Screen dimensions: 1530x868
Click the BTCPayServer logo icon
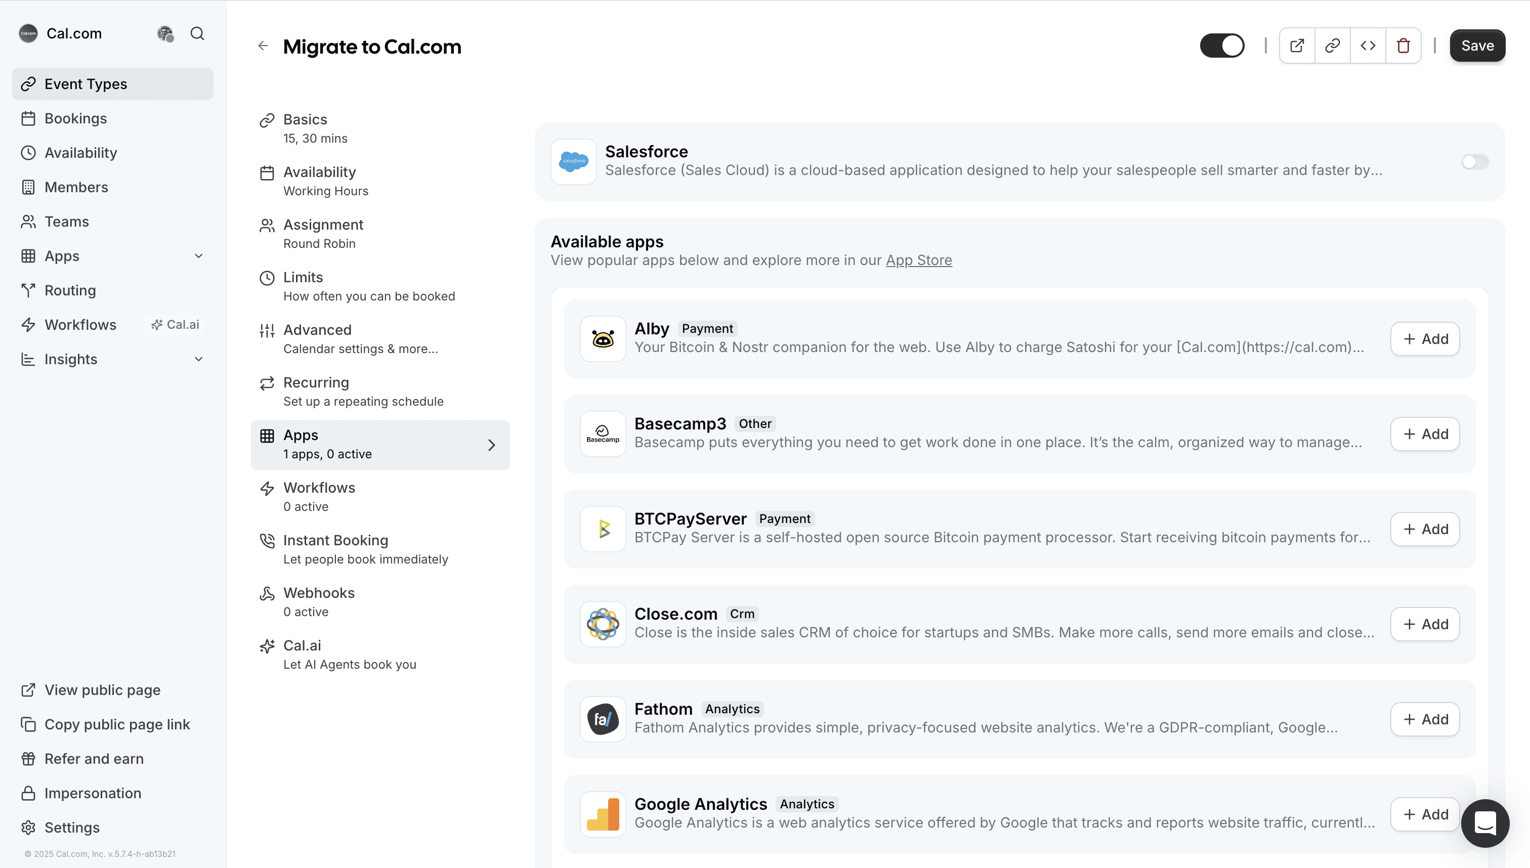(603, 529)
